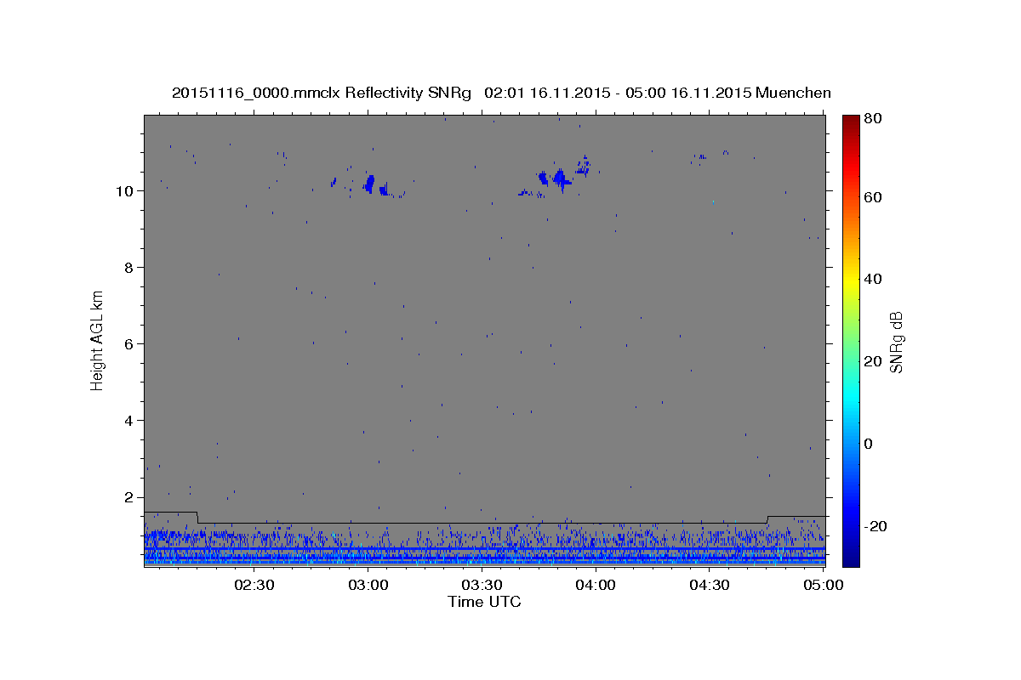Viewport: 1021px width, 680px height.
Task: Click the 'Muenchen' station name in title
Action: click(792, 93)
